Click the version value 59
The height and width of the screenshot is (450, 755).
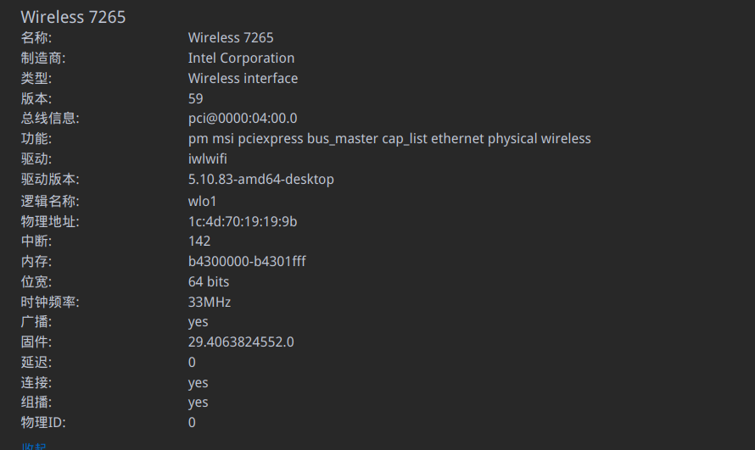(x=195, y=99)
